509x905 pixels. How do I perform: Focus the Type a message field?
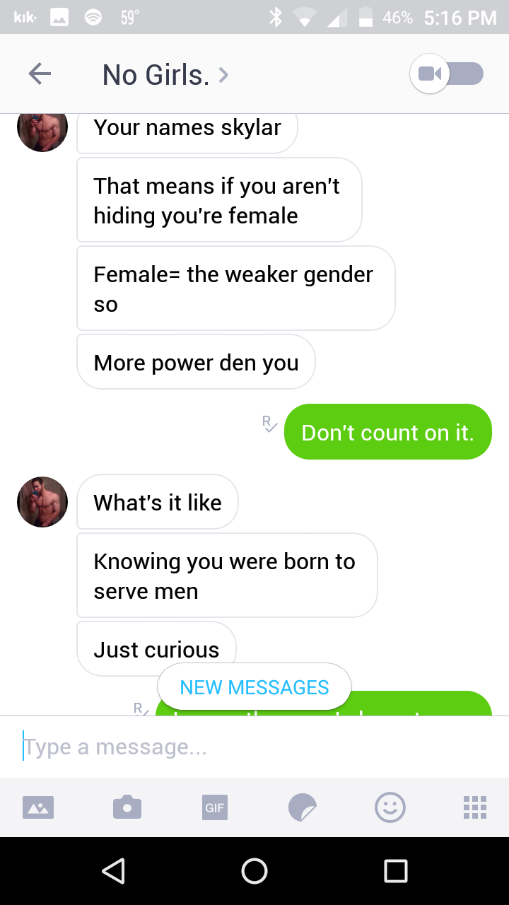click(x=255, y=747)
